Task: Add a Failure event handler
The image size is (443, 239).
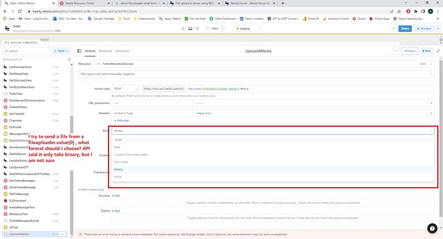Action: pos(116,211)
